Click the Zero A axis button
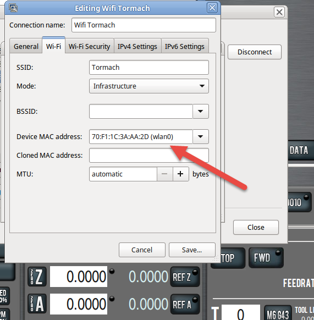This screenshot has width=314, height=320. click(37, 304)
